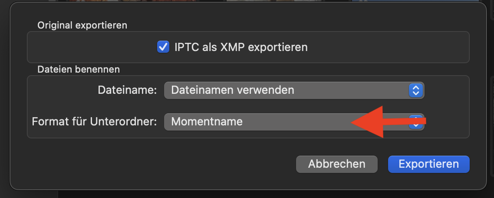Click the "Original exportieren" section heading
The image size is (494, 198).
(x=82, y=25)
